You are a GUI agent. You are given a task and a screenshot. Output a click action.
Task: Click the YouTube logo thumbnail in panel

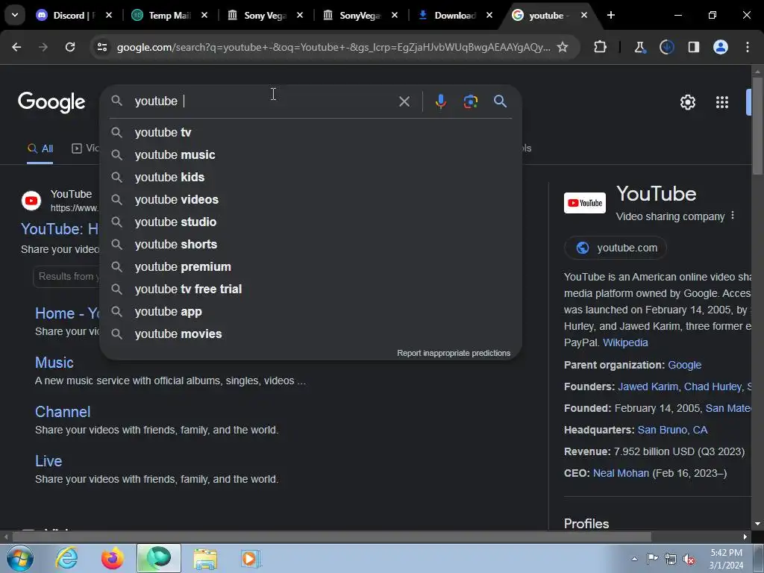click(585, 203)
